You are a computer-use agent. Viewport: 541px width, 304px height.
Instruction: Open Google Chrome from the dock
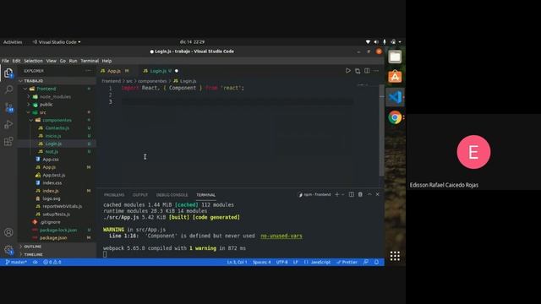[395, 117]
